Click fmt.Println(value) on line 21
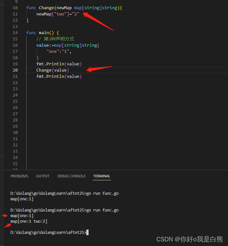Screen dimensions: 228x246 [59, 77]
